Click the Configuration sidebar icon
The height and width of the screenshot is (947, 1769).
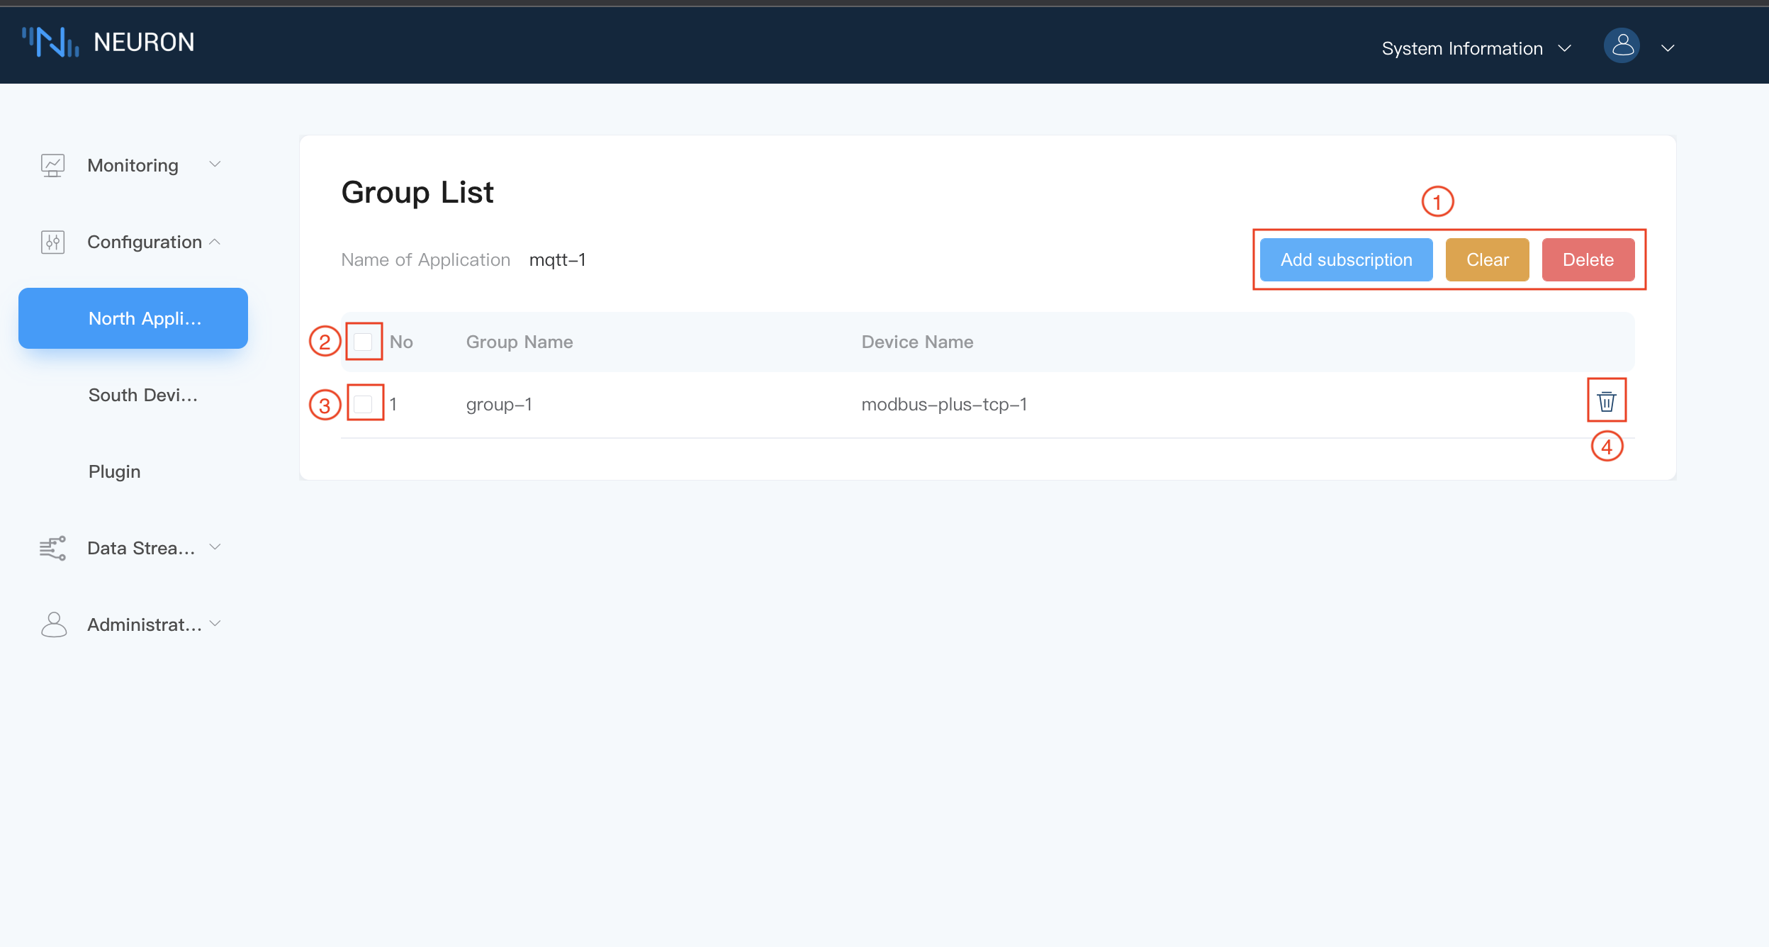(52, 241)
